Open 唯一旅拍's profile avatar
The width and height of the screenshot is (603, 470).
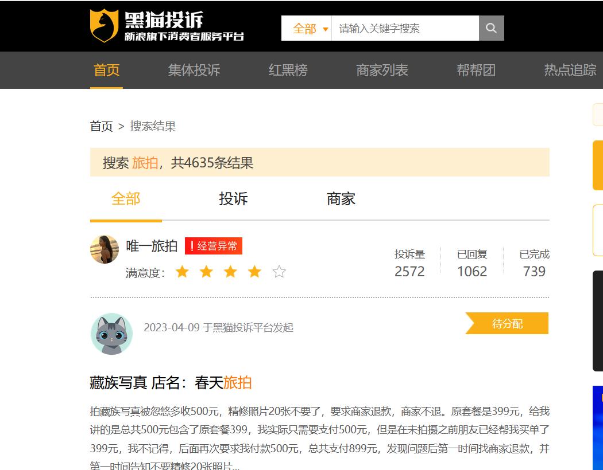pyautogui.click(x=104, y=249)
